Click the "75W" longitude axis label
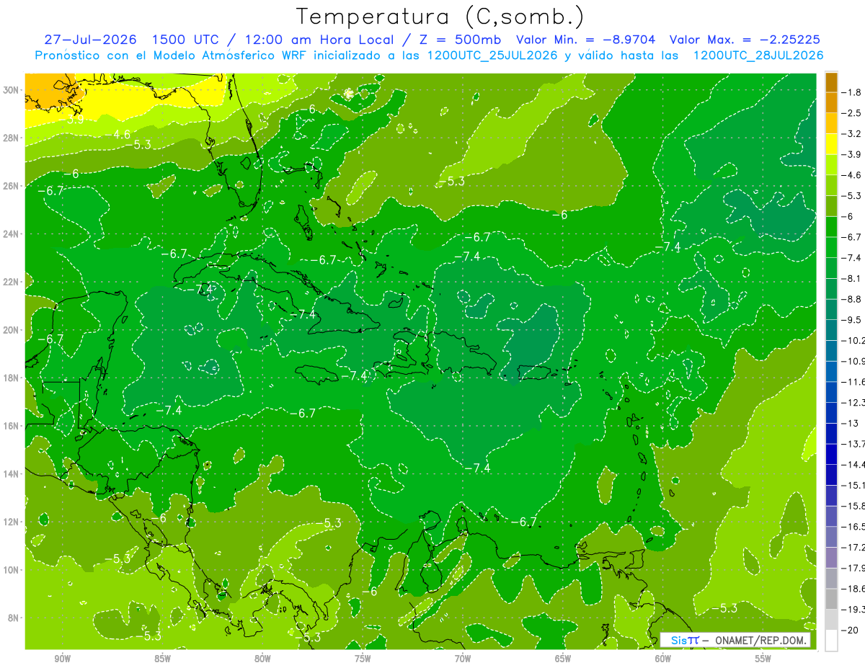The width and height of the screenshot is (865, 668). coord(363,659)
